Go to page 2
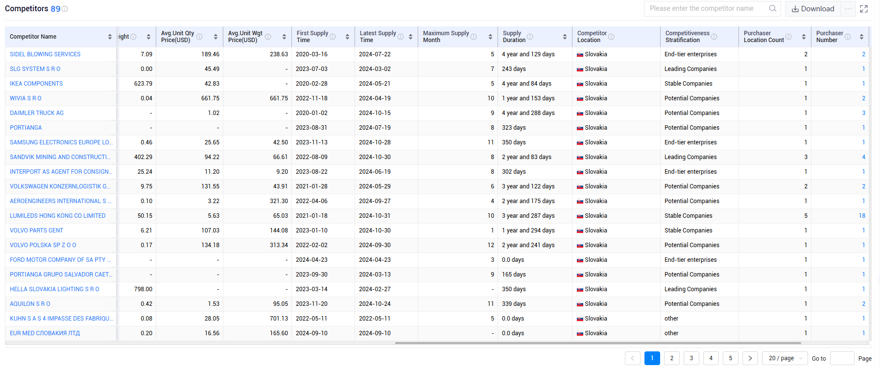This screenshot has height=369, width=880. click(x=672, y=358)
